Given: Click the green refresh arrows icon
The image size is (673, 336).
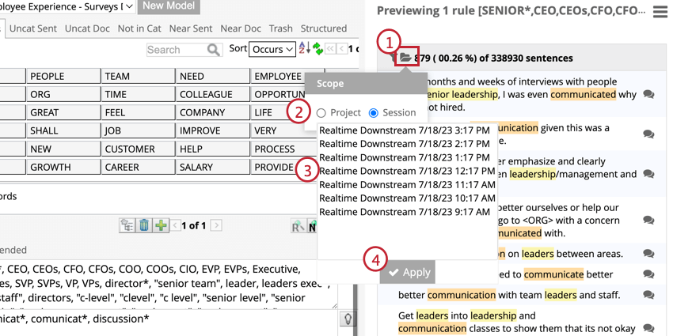Looking at the screenshot, I should pos(317,49).
